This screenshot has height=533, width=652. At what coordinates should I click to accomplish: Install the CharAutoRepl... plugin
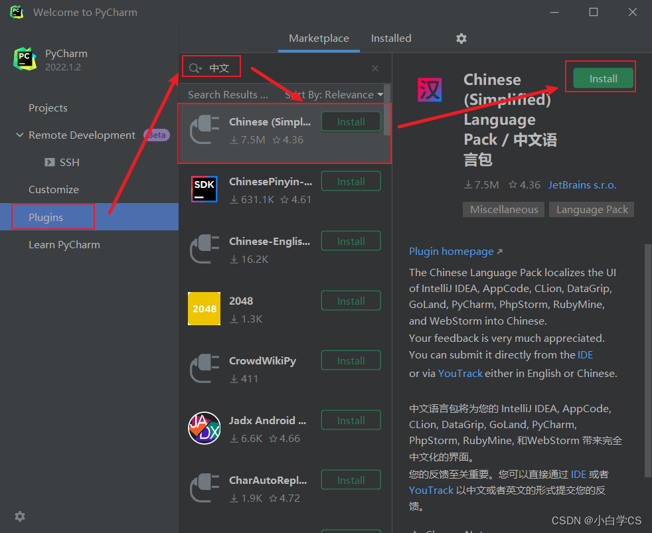[x=351, y=480]
